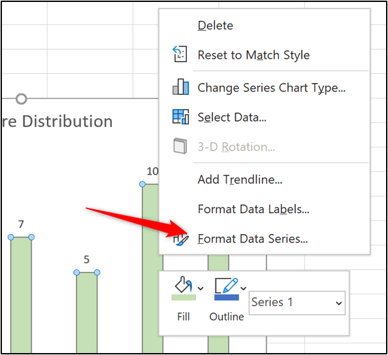Click the chart border resize handle circle
Viewport: 388px width, 355px height.
click(22, 99)
